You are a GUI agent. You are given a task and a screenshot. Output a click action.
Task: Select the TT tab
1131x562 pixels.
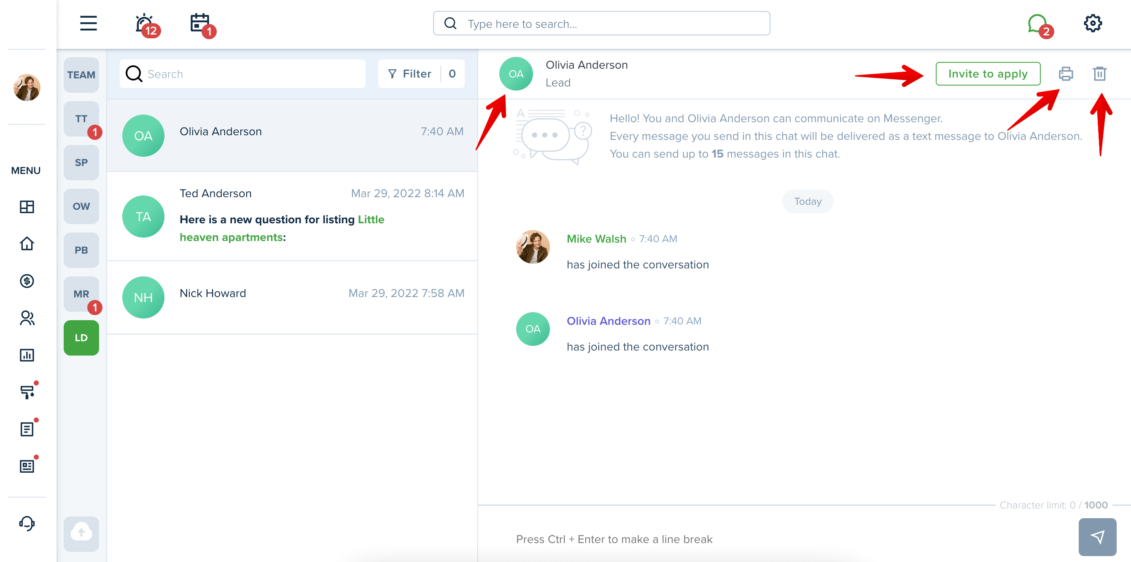click(81, 118)
